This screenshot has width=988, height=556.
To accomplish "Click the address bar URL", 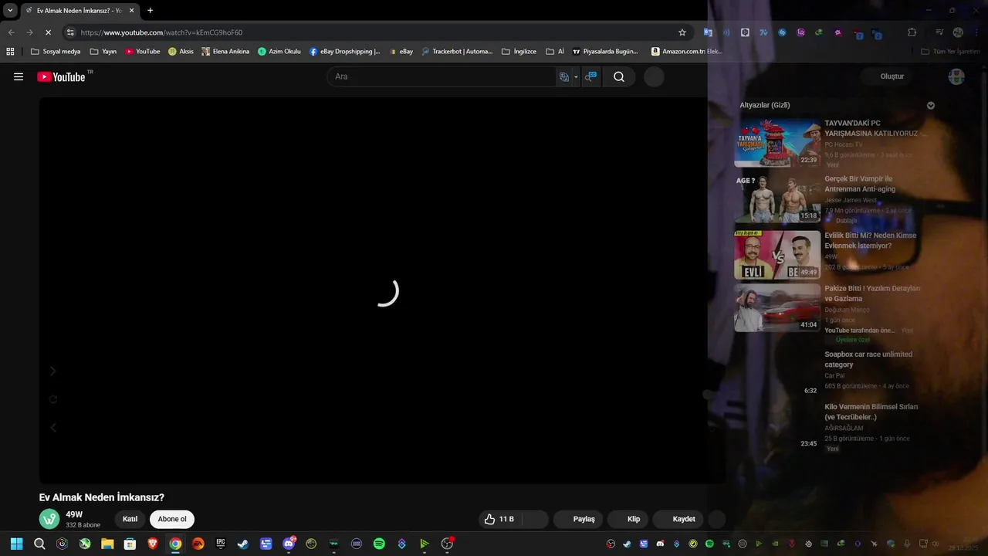I will pos(161,32).
